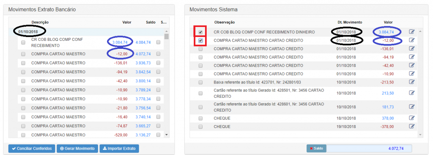The width and height of the screenshot is (433, 155).
Task: Edit the 213,50 Cartão referente movement
Action: pyautogui.click(x=412, y=93)
